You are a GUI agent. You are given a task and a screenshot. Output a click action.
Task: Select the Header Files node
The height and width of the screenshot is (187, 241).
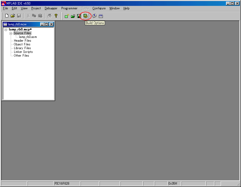pyautogui.click(x=22, y=41)
